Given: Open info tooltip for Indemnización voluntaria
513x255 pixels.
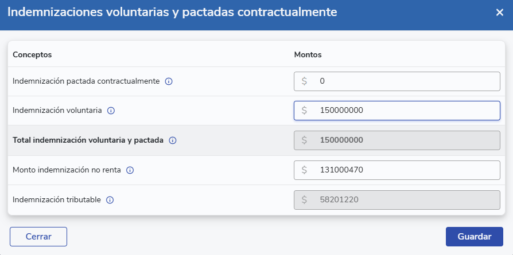Looking at the screenshot, I should pos(111,111).
